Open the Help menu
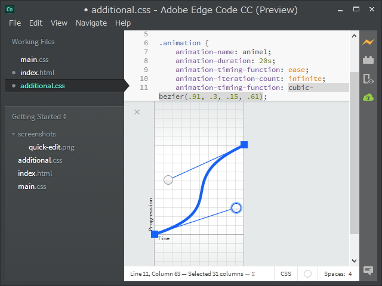The width and height of the screenshot is (382, 286). (123, 23)
